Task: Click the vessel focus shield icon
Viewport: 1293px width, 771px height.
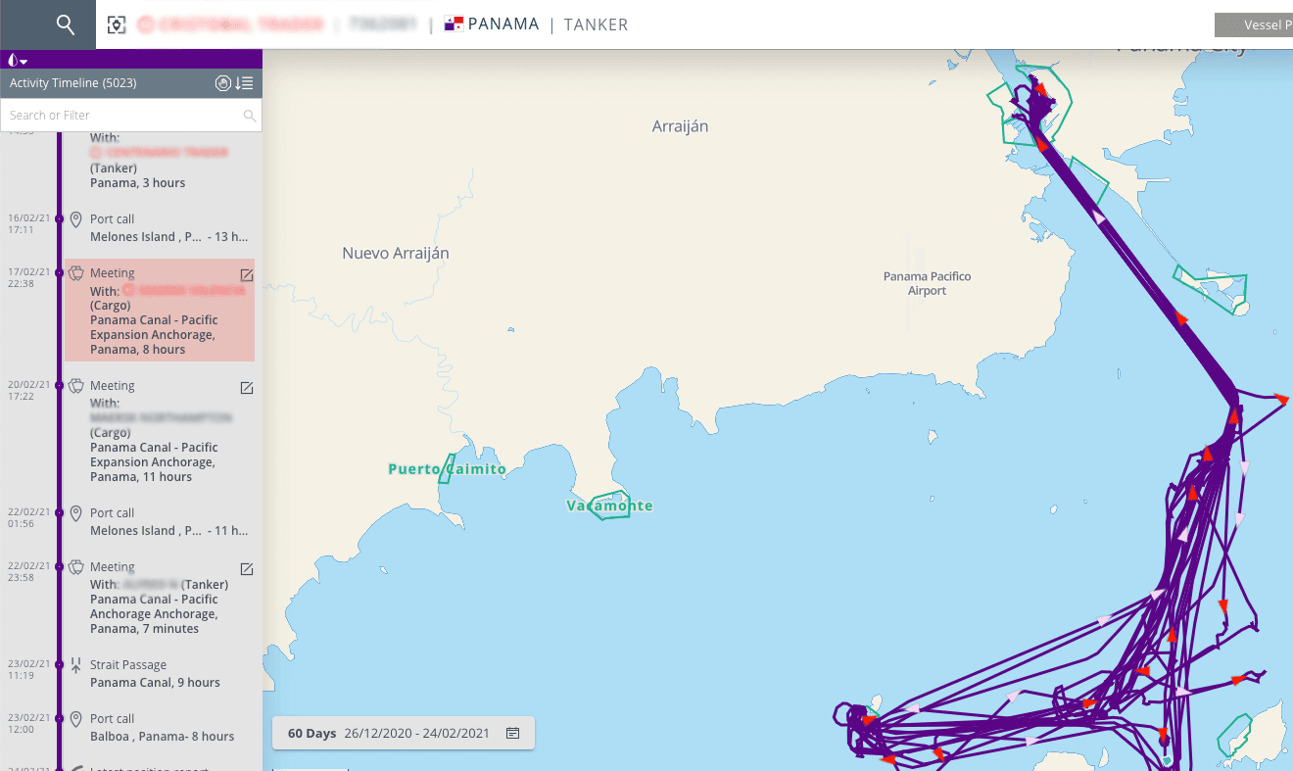Action: pyautogui.click(x=117, y=25)
